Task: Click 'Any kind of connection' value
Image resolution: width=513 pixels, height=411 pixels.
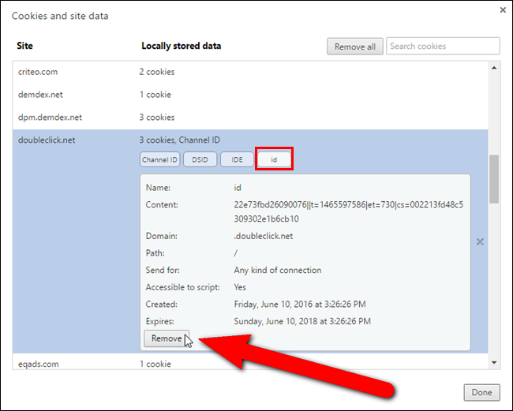Action: (278, 270)
